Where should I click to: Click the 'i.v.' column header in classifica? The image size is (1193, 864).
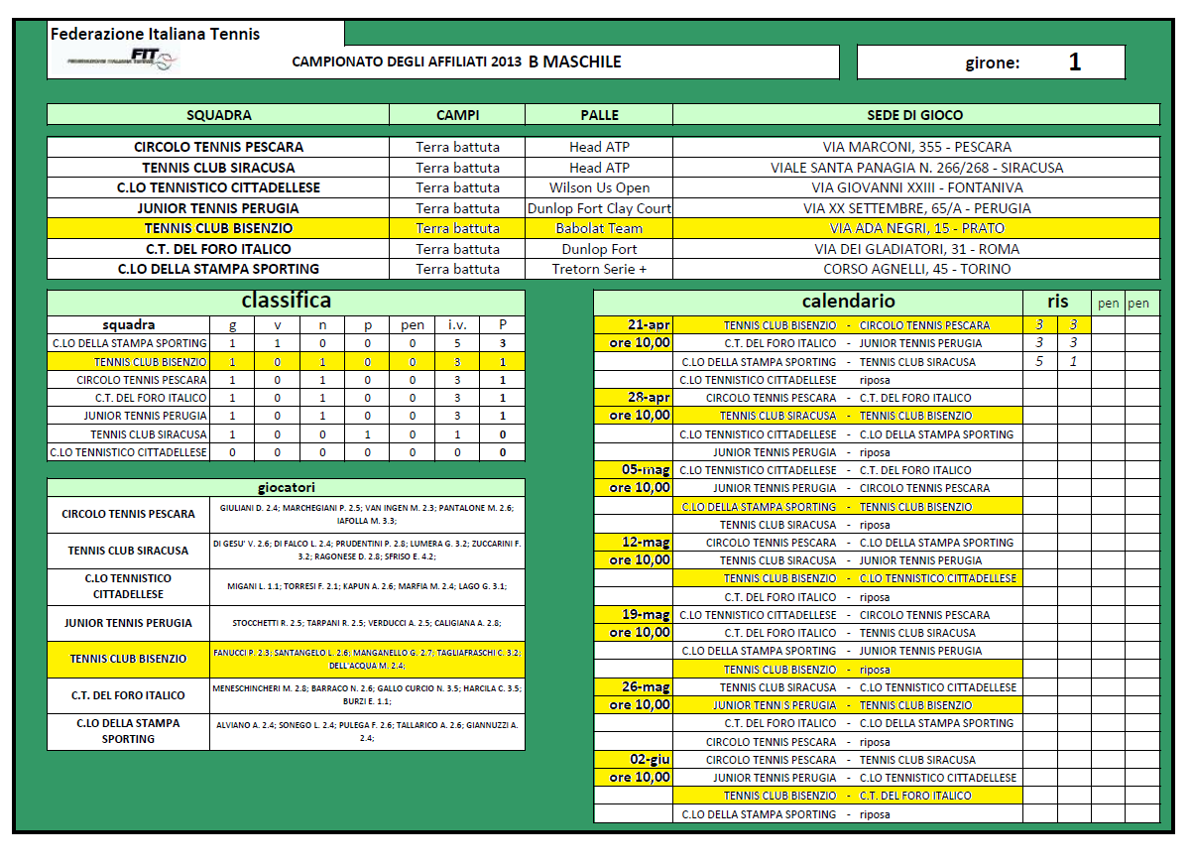pos(457,324)
